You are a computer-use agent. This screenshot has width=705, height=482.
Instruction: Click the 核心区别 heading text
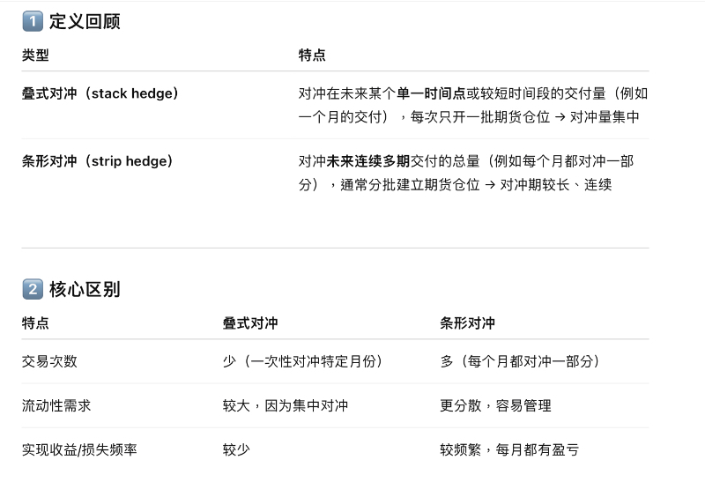[85, 289]
